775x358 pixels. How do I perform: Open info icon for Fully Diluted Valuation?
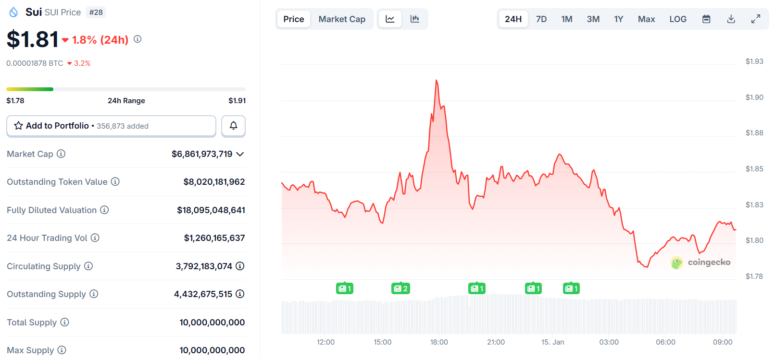[104, 210]
